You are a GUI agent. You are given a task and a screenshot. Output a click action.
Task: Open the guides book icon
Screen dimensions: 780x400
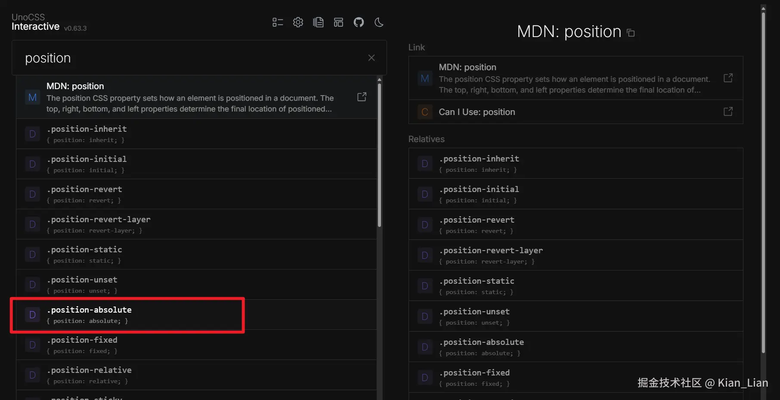pos(318,22)
